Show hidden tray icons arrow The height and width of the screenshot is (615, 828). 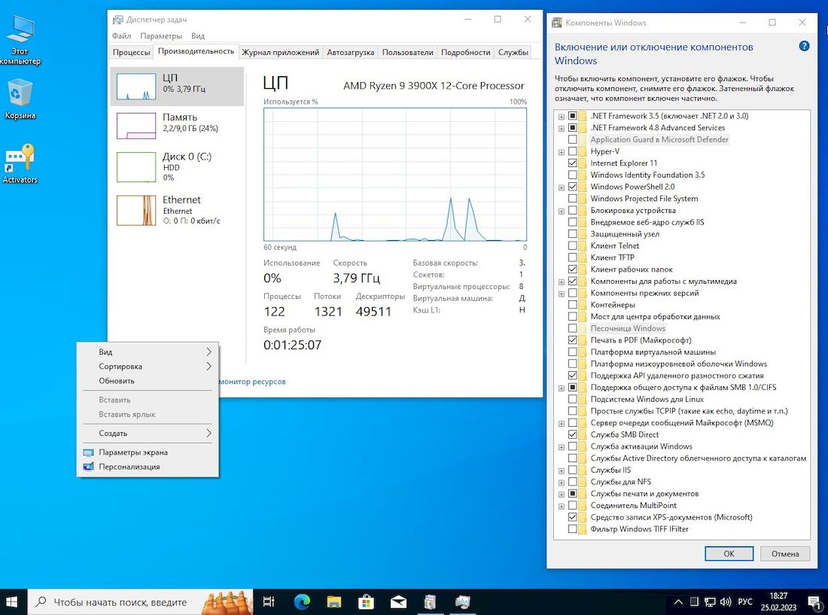coord(678,601)
